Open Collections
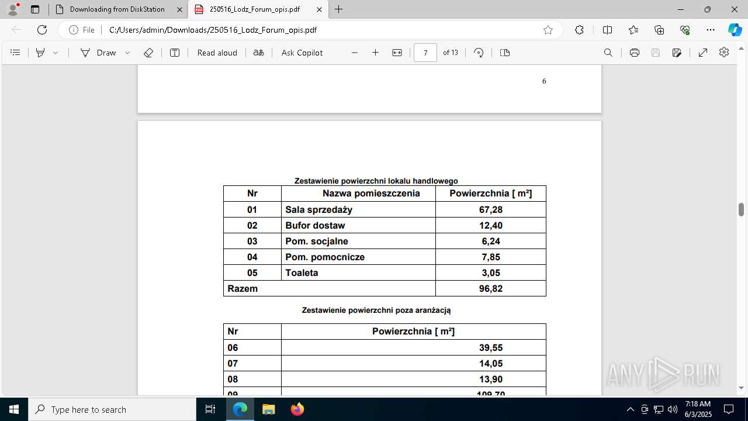The height and width of the screenshot is (421, 748). point(659,30)
